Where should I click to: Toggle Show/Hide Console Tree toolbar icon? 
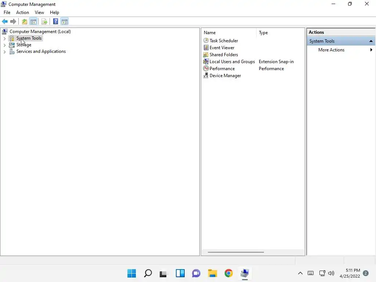pos(33,22)
